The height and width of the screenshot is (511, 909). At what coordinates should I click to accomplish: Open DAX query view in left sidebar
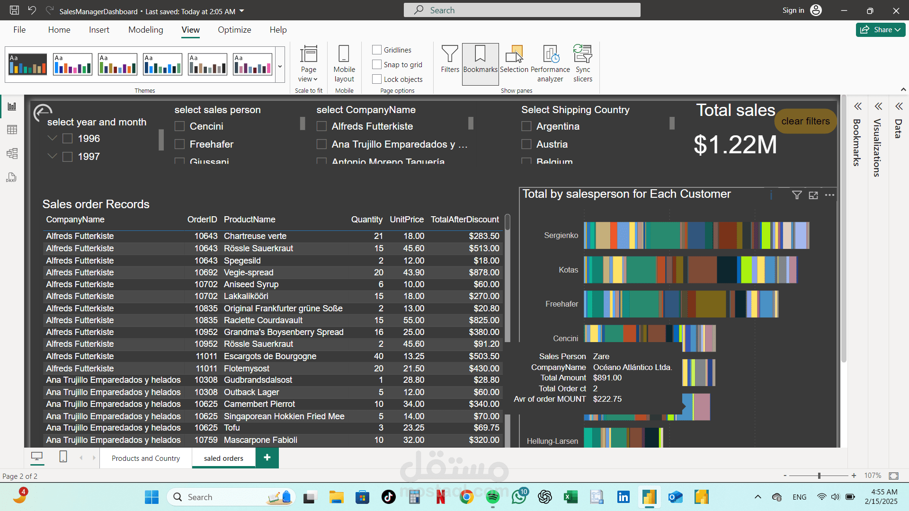[x=12, y=177]
